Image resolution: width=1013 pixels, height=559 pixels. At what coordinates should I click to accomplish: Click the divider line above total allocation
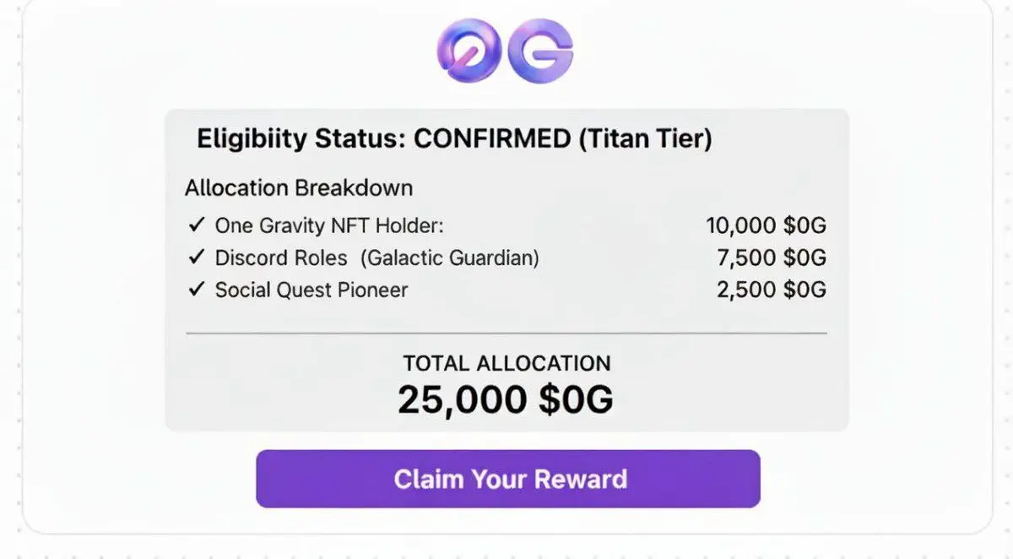pyautogui.click(x=506, y=334)
